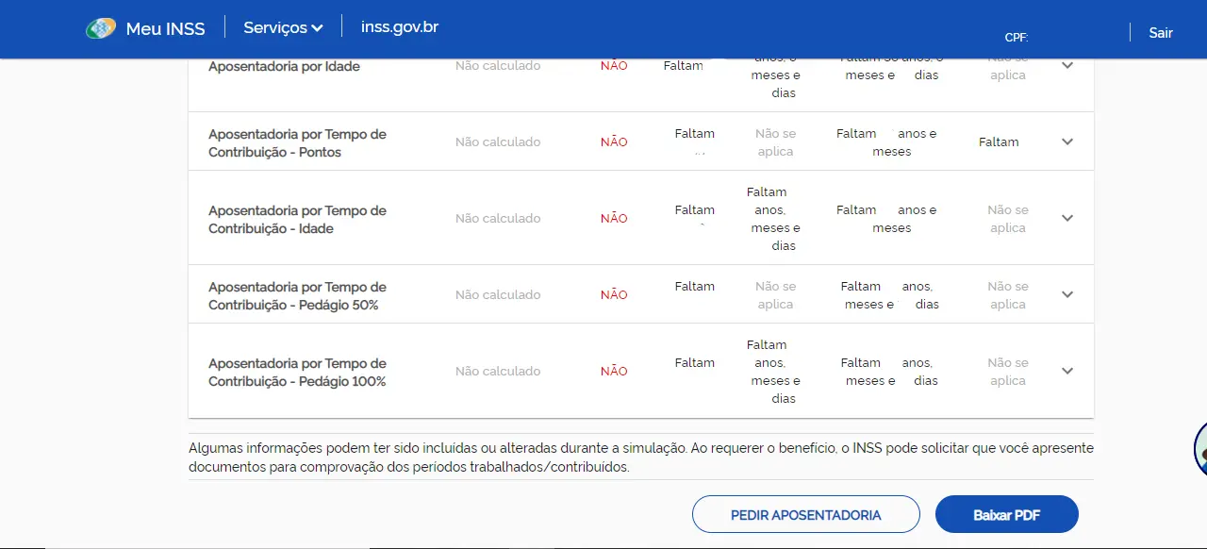Download the simulation with Baixar PDF
This screenshot has height=549, width=1207.
[1006, 515]
